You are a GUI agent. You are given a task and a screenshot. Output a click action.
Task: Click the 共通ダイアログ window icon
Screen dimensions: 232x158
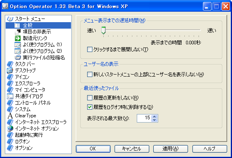pyautogui.click(x=10, y=96)
